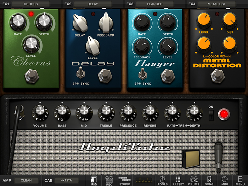The height and width of the screenshot is (186, 248).
Task: Click the FX4 slot label
Action: tap(192, 4)
